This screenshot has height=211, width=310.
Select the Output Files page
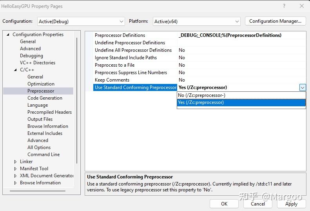(40, 119)
